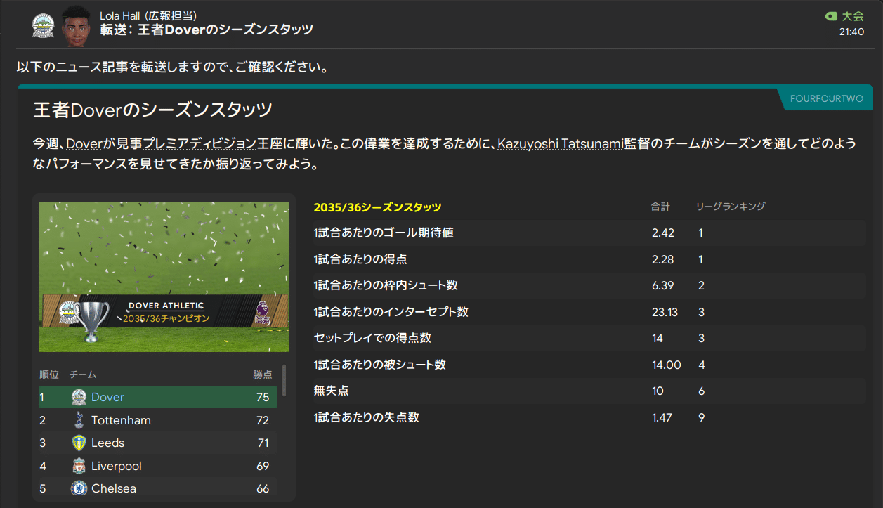
Task: Click the Liverpool crest in league table
Action: [x=79, y=466]
